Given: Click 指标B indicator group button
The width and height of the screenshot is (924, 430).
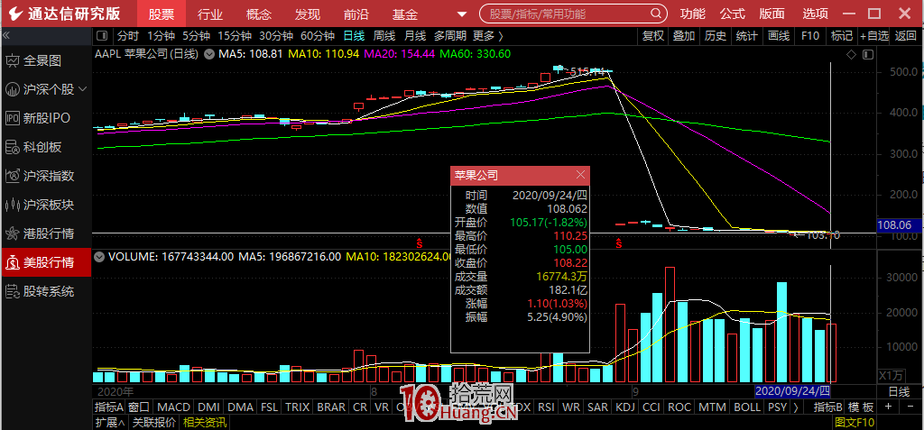Looking at the screenshot, I should coord(828,407).
